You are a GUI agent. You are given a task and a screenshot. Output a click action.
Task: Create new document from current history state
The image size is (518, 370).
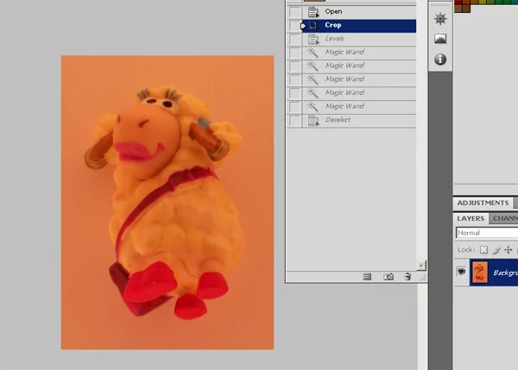(x=368, y=277)
